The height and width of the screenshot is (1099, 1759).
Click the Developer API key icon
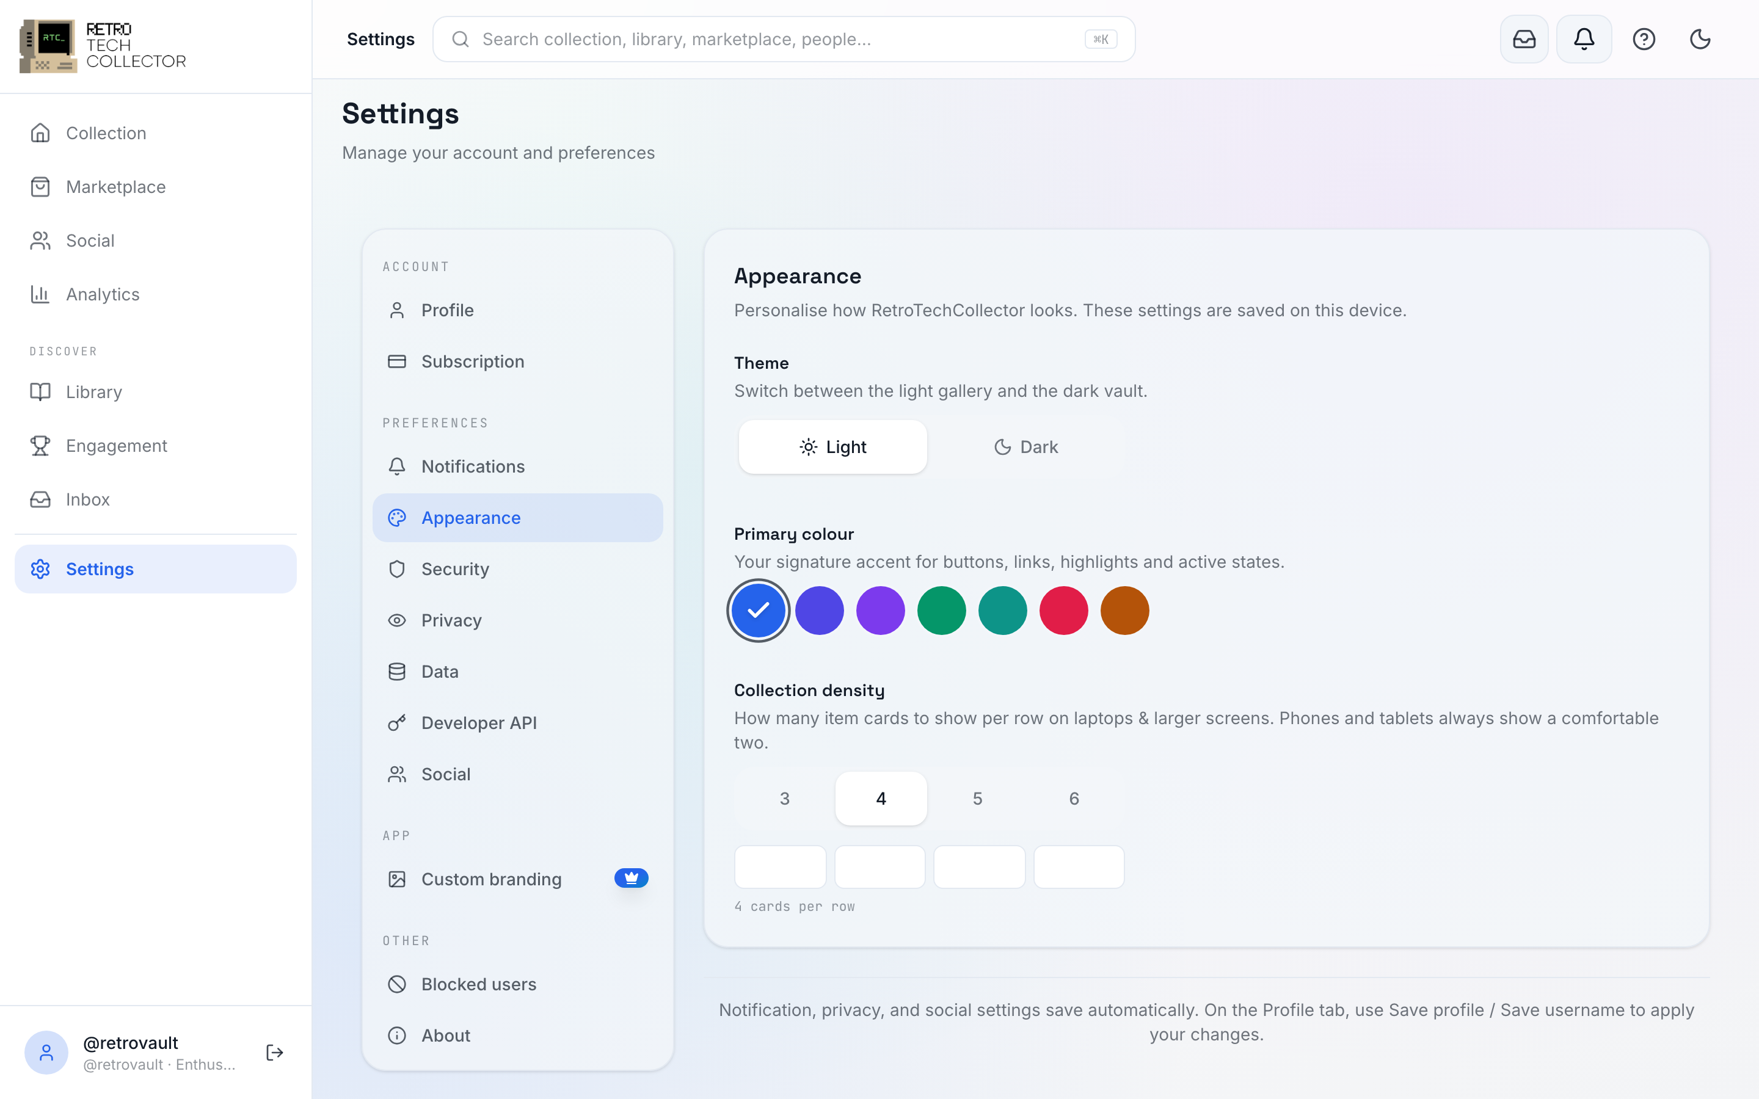pyautogui.click(x=397, y=722)
